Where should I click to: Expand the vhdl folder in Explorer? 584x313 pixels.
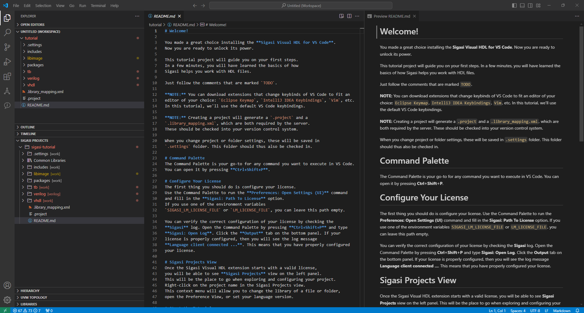pyautogui.click(x=79, y=85)
